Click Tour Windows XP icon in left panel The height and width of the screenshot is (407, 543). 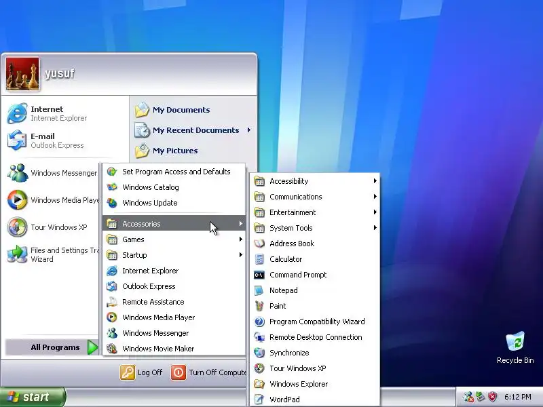coord(17,227)
